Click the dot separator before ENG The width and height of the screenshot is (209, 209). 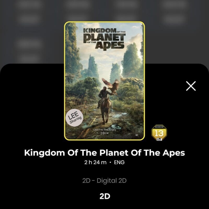tap(110, 162)
